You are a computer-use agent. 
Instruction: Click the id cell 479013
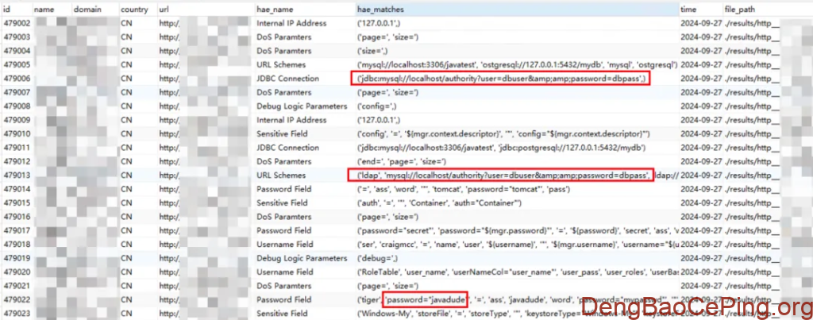[x=17, y=175]
